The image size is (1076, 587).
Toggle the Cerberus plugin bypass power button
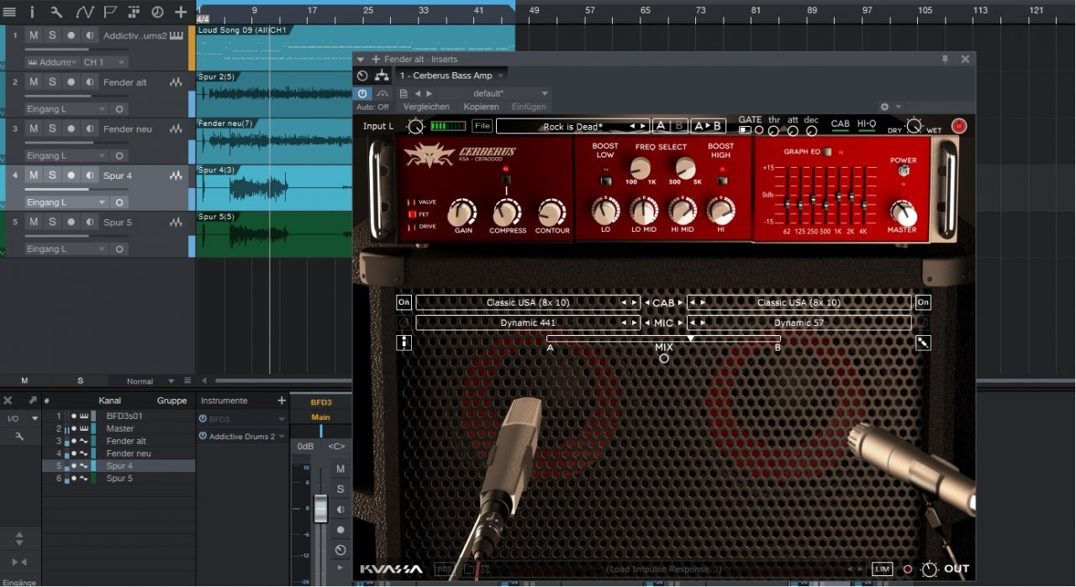[362, 94]
